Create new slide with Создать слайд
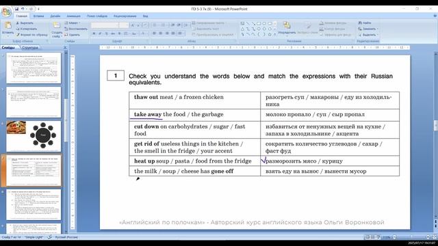 tap(57, 29)
